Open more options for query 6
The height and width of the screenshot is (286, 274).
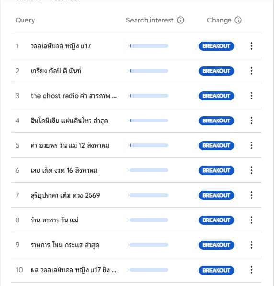(251, 170)
